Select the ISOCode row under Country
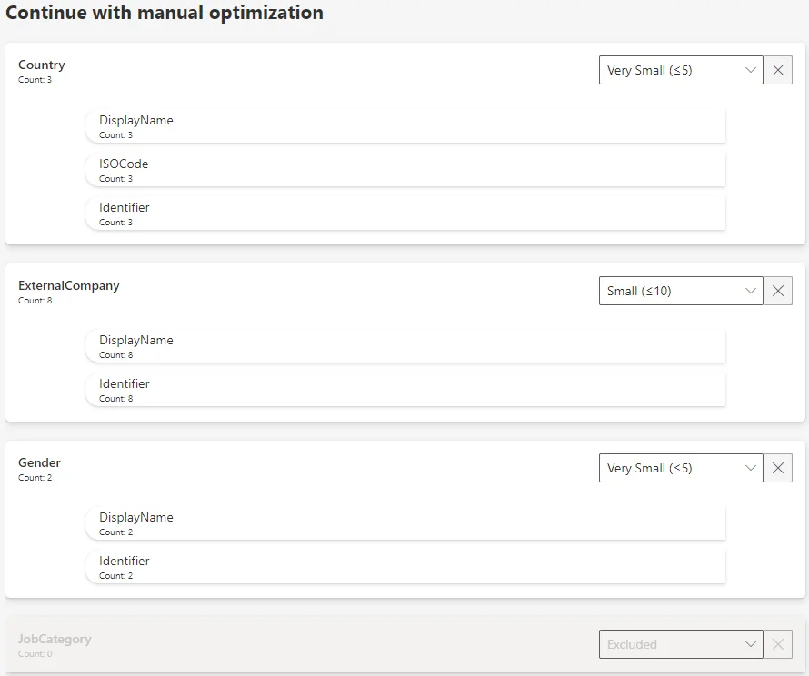The image size is (809, 676). 405,170
